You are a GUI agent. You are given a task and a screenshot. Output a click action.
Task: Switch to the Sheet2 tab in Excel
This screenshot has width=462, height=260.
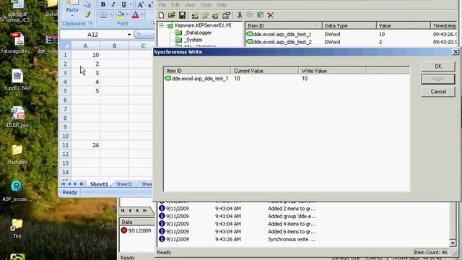(x=124, y=184)
